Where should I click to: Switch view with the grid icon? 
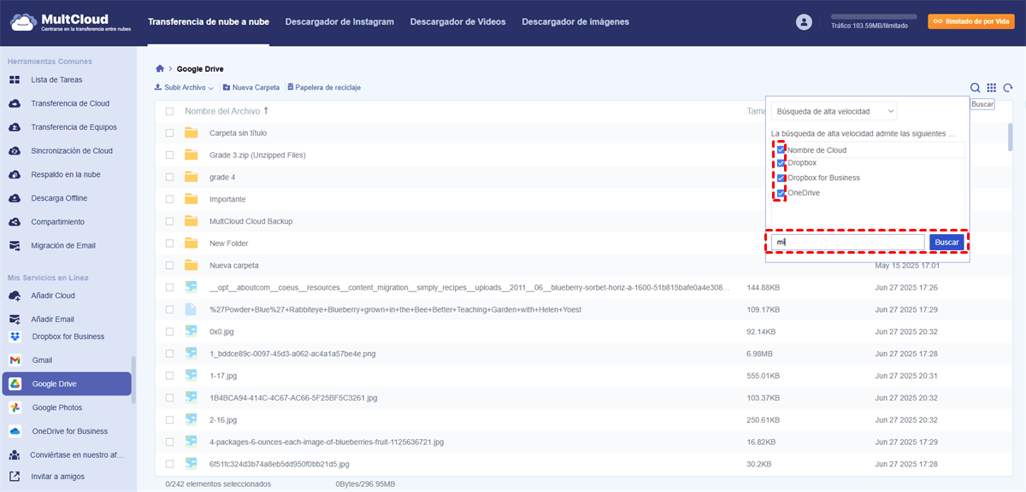992,87
